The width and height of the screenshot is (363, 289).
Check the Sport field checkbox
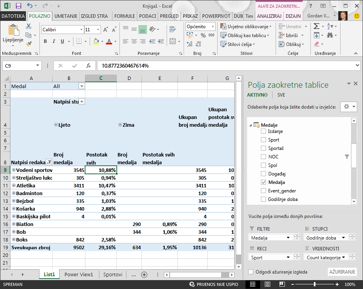click(263, 140)
